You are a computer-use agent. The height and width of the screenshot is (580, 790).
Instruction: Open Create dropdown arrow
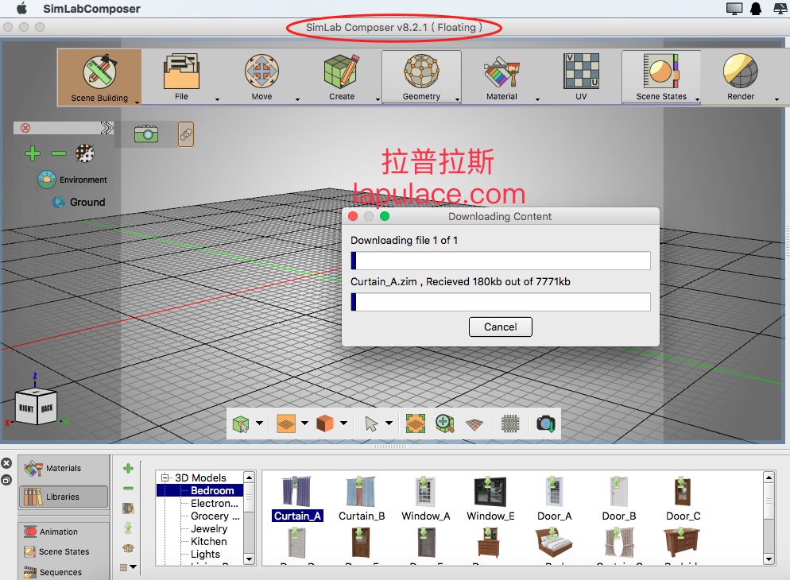click(x=378, y=99)
